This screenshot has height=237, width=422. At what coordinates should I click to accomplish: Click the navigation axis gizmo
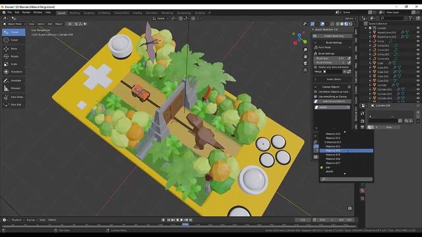click(299, 38)
